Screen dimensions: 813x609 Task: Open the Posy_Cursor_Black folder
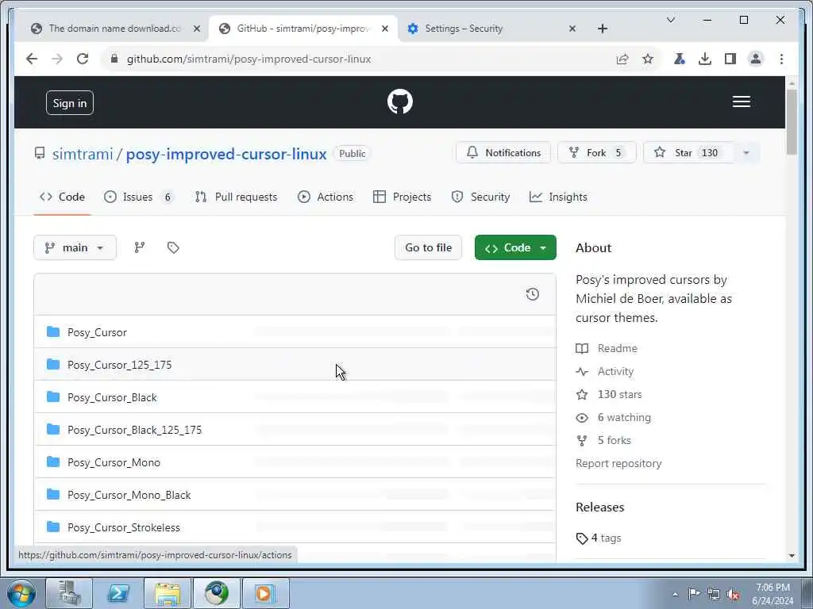click(112, 398)
